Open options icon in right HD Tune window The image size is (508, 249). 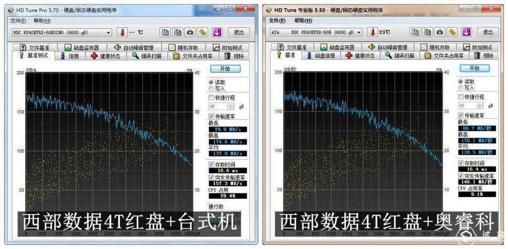(x=452, y=32)
